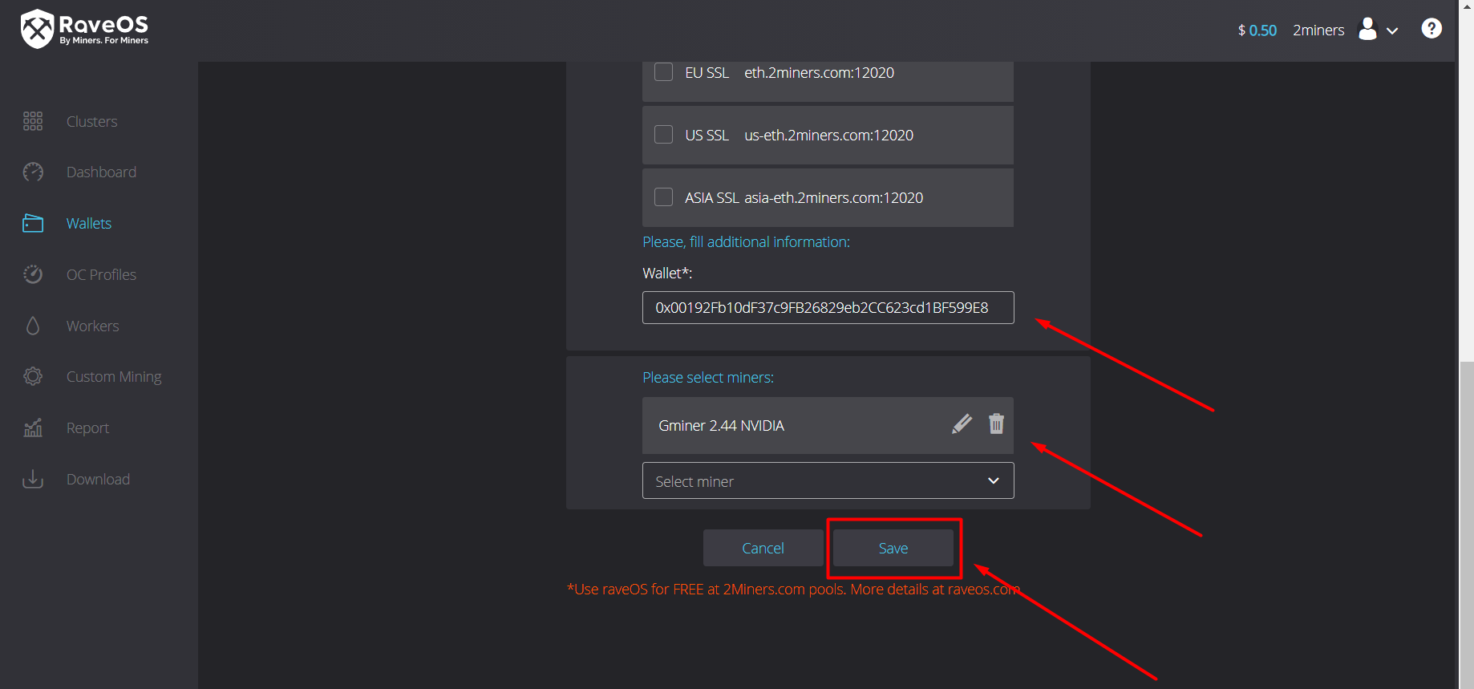This screenshot has width=1474, height=689.
Task: Navigate to OC Profiles
Action: 101,274
